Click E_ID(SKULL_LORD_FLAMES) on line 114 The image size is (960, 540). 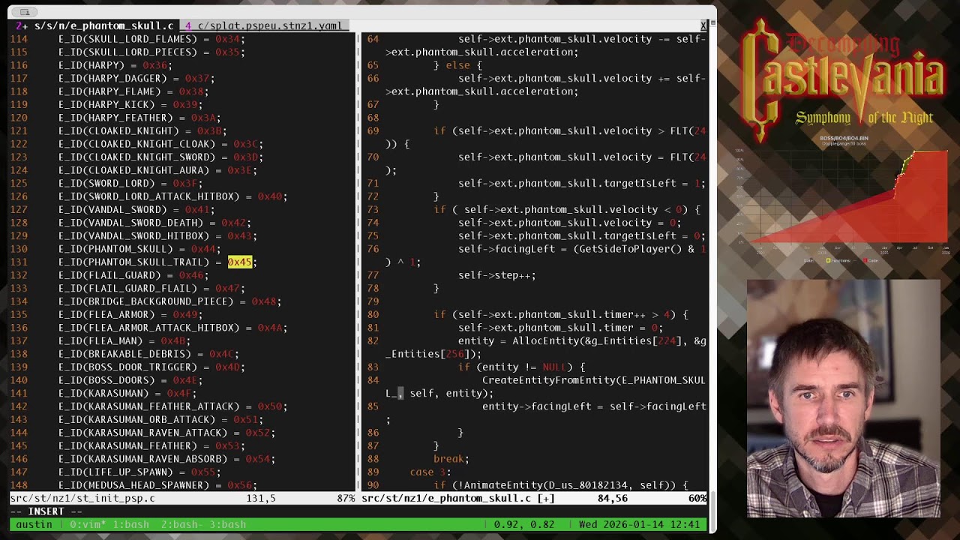[127, 39]
